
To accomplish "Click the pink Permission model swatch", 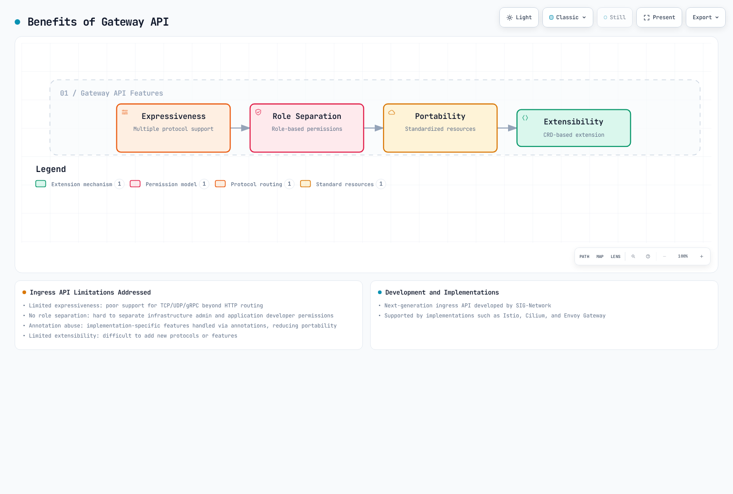I will pyautogui.click(x=135, y=184).
